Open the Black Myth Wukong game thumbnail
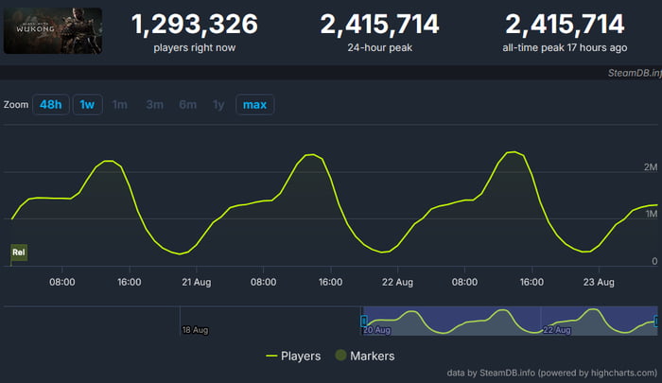Screen dimensions: 662x383 coord(53,30)
